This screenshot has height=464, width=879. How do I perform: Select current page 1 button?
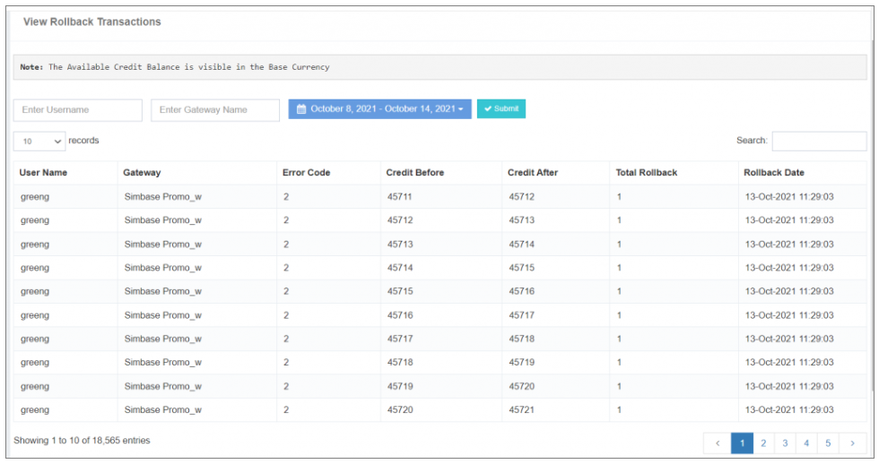[x=742, y=443]
